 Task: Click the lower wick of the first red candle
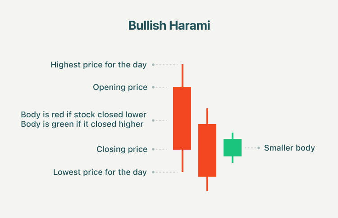point(182,160)
